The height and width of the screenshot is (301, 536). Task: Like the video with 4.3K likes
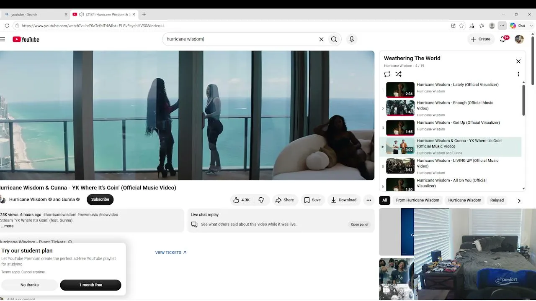tap(242, 200)
